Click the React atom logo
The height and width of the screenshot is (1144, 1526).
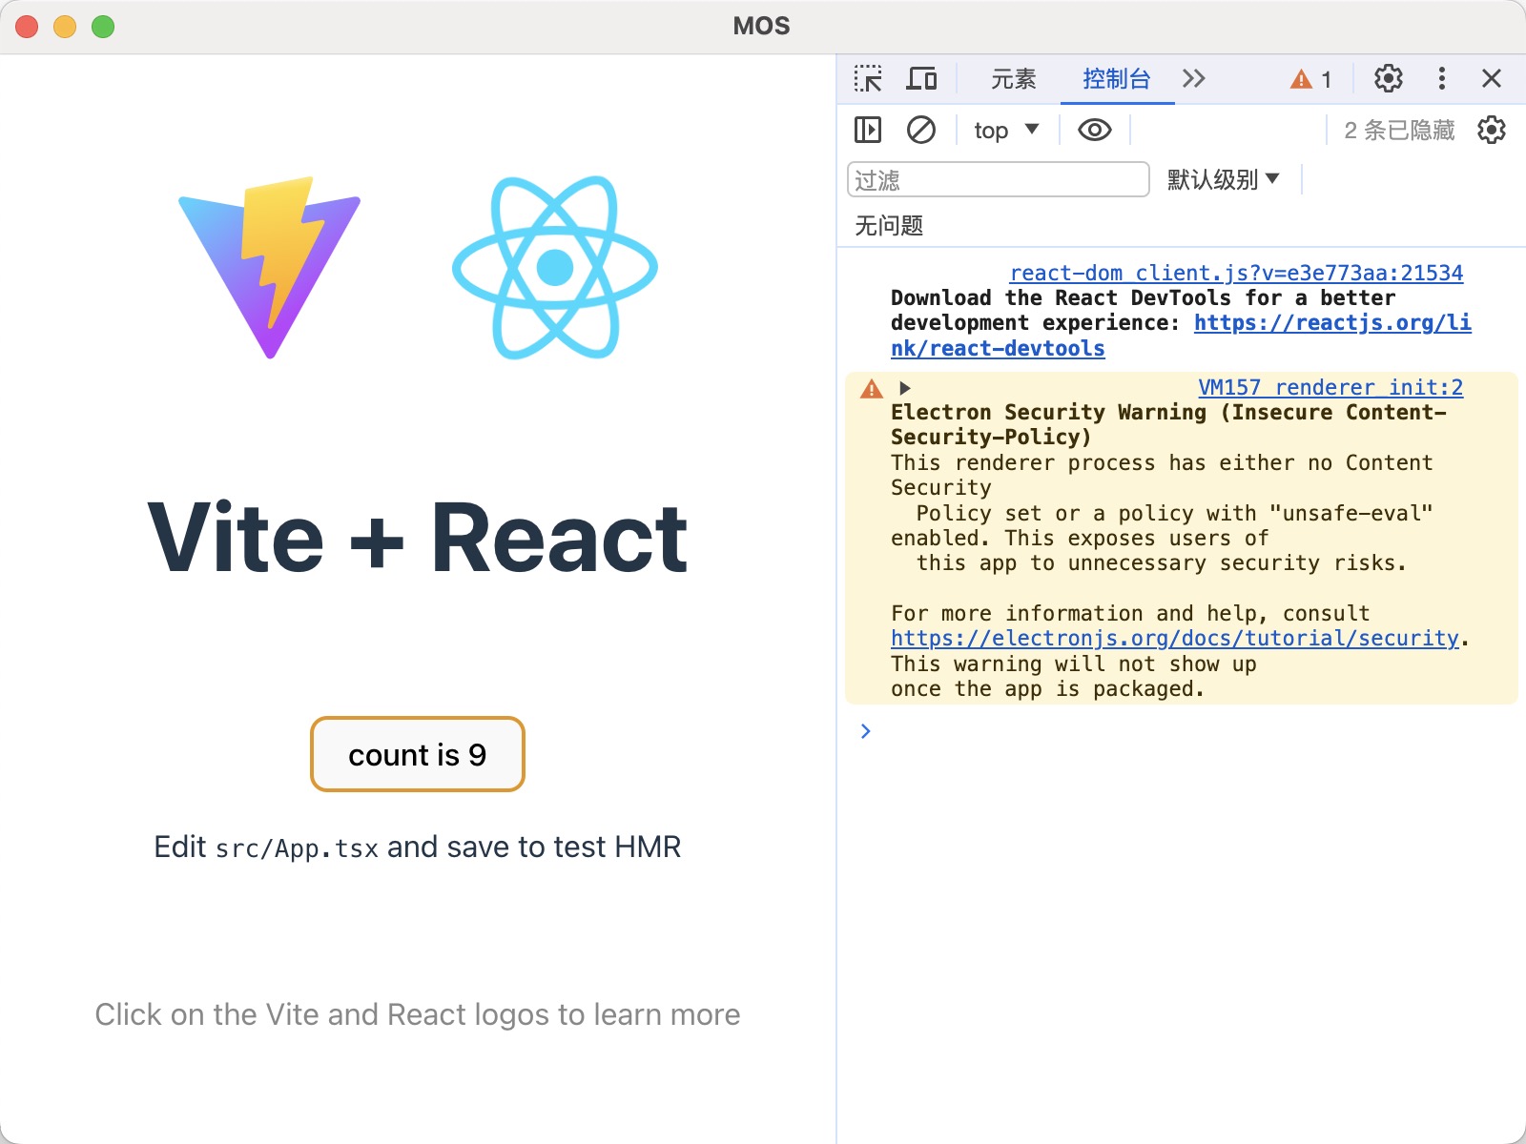click(555, 267)
